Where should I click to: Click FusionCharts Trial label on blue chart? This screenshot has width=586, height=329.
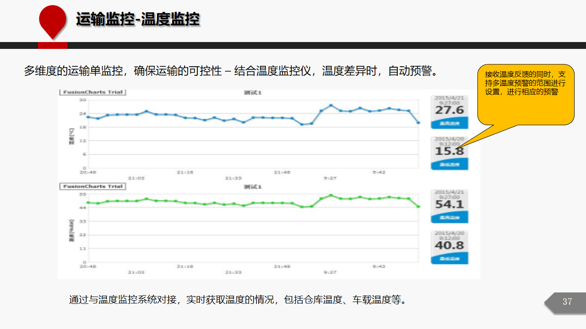pos(92,92)
